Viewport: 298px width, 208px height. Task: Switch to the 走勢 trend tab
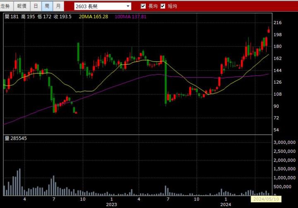coord(7,6)
